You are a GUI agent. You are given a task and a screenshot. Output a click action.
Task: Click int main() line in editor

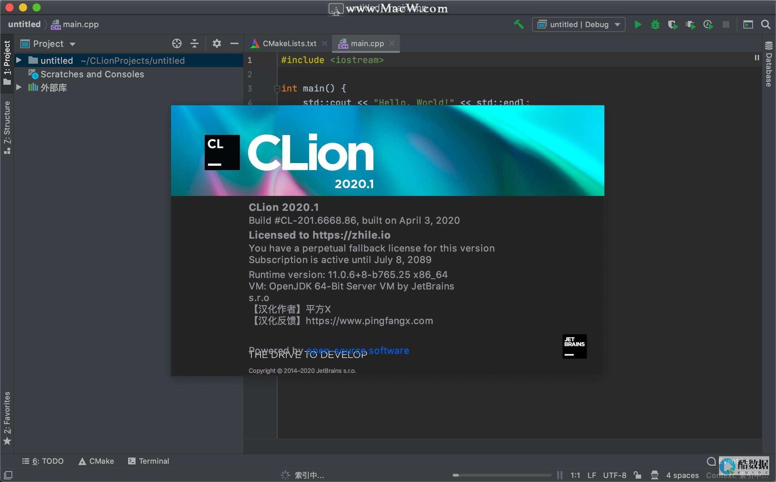point(313,88)
